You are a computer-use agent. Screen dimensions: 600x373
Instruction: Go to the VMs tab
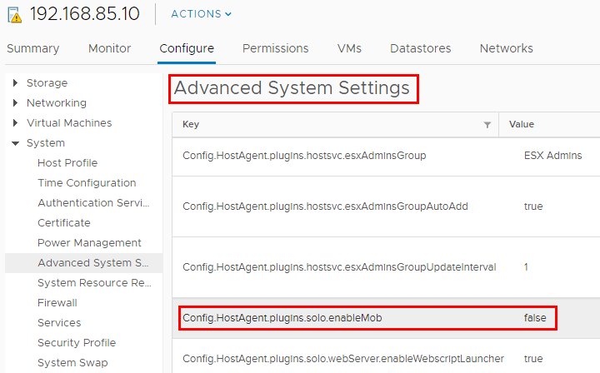tap(349, 48)
